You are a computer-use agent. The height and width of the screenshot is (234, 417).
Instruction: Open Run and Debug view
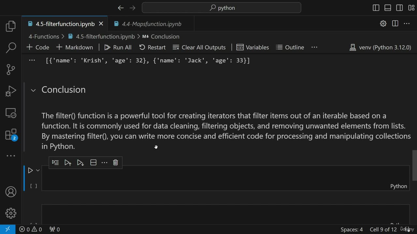point(11,91)
